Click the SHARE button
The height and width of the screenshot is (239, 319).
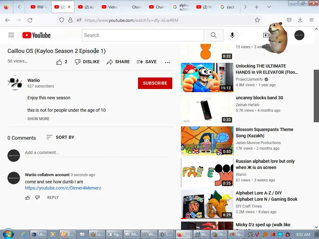(118, 62)
